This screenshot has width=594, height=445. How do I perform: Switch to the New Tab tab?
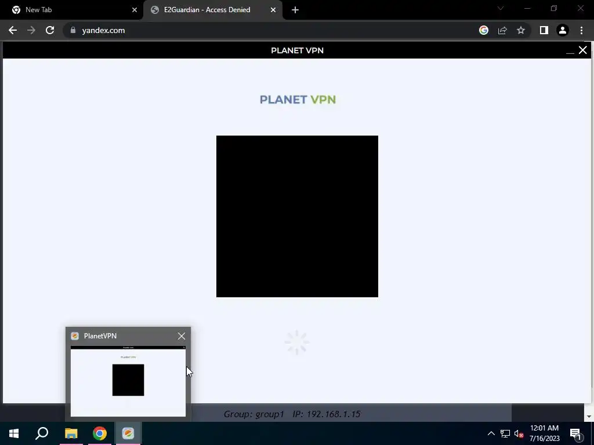(x=71, y=10)
